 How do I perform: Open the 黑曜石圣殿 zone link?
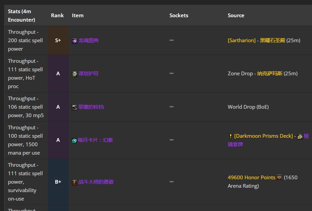pos(272,41)
